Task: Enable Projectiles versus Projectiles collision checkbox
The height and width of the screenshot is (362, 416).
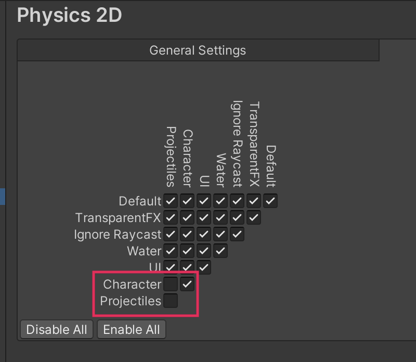Action: tap(171, 301)
